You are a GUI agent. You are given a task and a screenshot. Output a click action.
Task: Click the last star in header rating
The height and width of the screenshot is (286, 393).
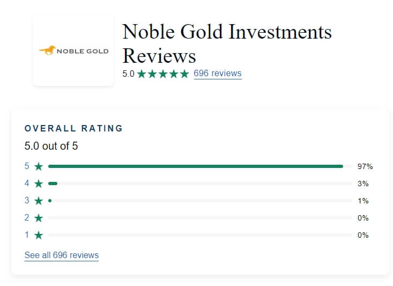tap(184, 74)
